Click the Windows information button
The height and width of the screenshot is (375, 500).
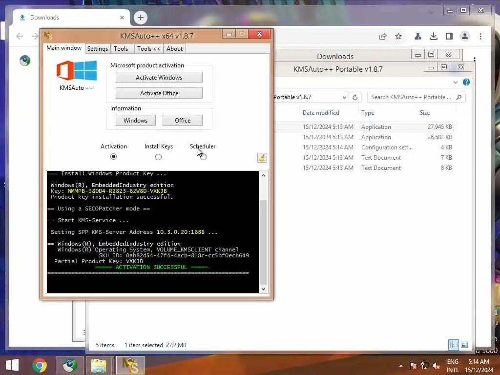point(136,121)
